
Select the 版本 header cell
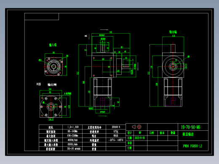click(163, 133)
